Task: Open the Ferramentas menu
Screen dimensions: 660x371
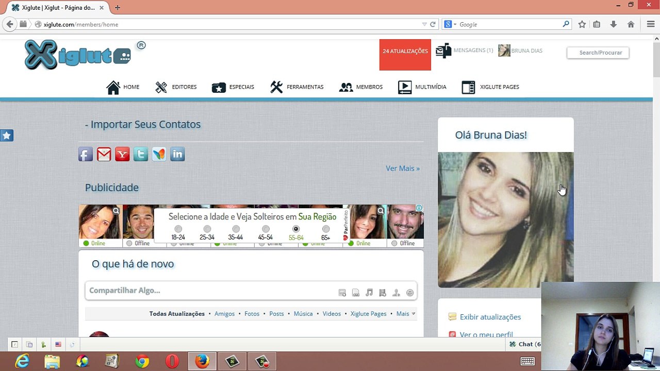Action: pyautogui.click(x=296, y=87)
